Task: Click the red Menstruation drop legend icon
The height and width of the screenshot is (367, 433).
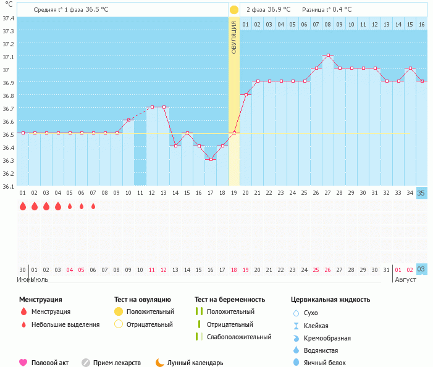Action: pyautogui.click(x=23, y=311)
